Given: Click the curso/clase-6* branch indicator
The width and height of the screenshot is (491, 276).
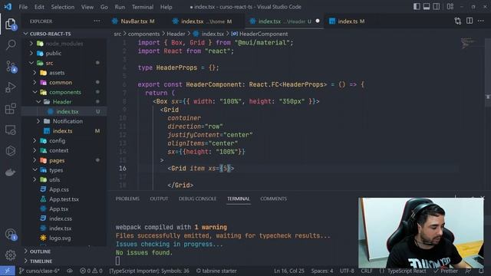Looking at the screenshot, I should point(39,271).
